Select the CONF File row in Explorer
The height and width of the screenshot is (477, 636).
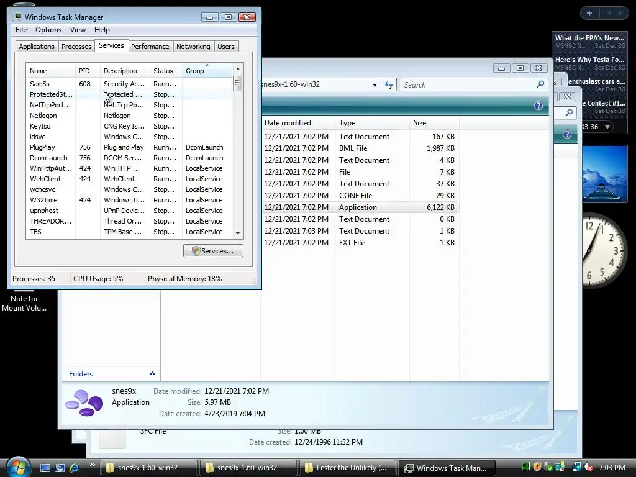tap(360, 195)
